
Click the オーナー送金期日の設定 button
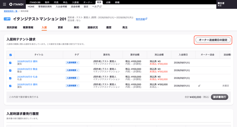213,40
